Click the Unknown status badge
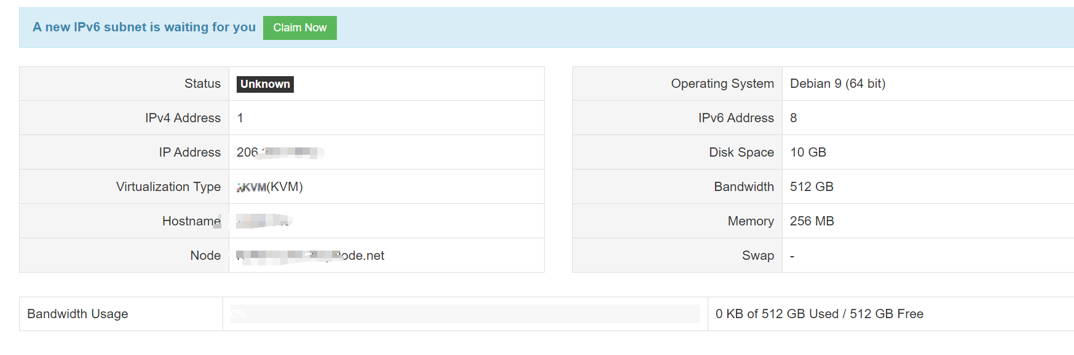 point(265,84)
